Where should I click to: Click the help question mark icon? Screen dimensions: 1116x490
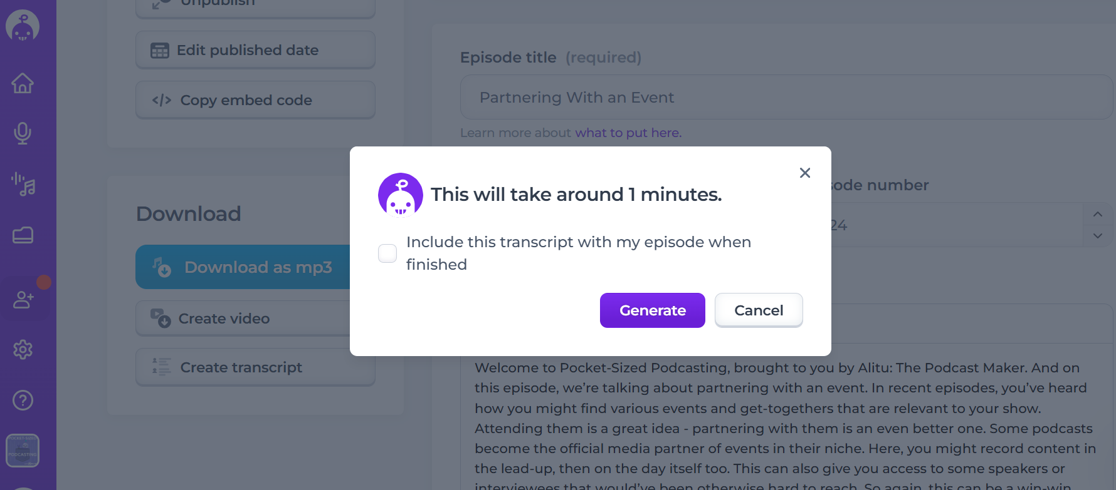pos(23,400)
